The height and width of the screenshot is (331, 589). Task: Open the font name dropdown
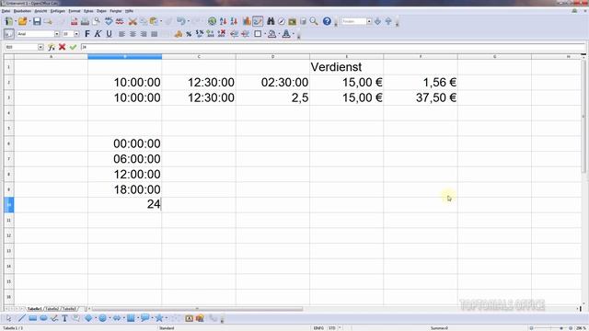coord(57,34)
